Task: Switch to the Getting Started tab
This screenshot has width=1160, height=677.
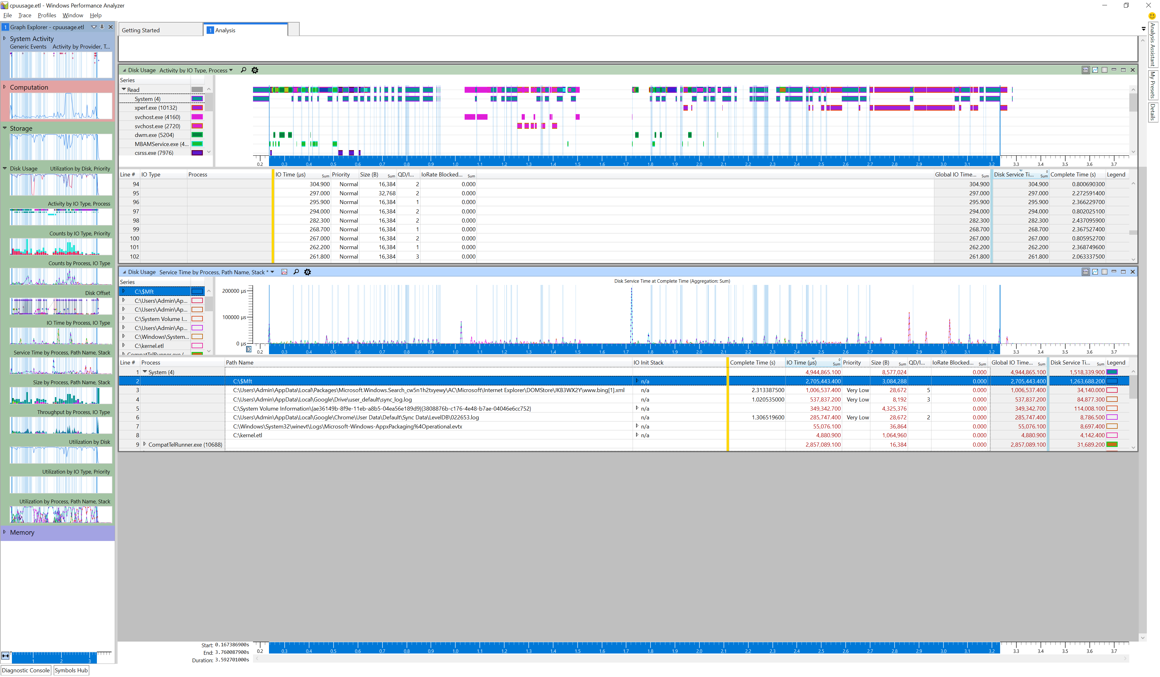Action: (x=141, y=30)
